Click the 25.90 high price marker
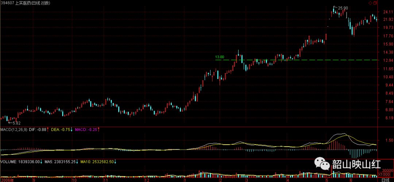The image size is (394, 182). click(x=343, y=8)
